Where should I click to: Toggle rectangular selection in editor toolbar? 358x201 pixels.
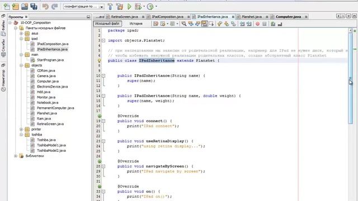211,23
